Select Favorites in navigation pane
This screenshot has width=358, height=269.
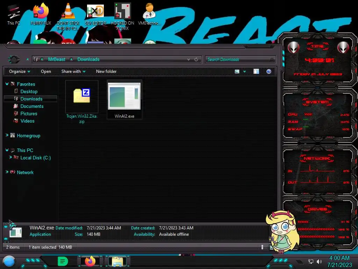[x=26, y=84]
